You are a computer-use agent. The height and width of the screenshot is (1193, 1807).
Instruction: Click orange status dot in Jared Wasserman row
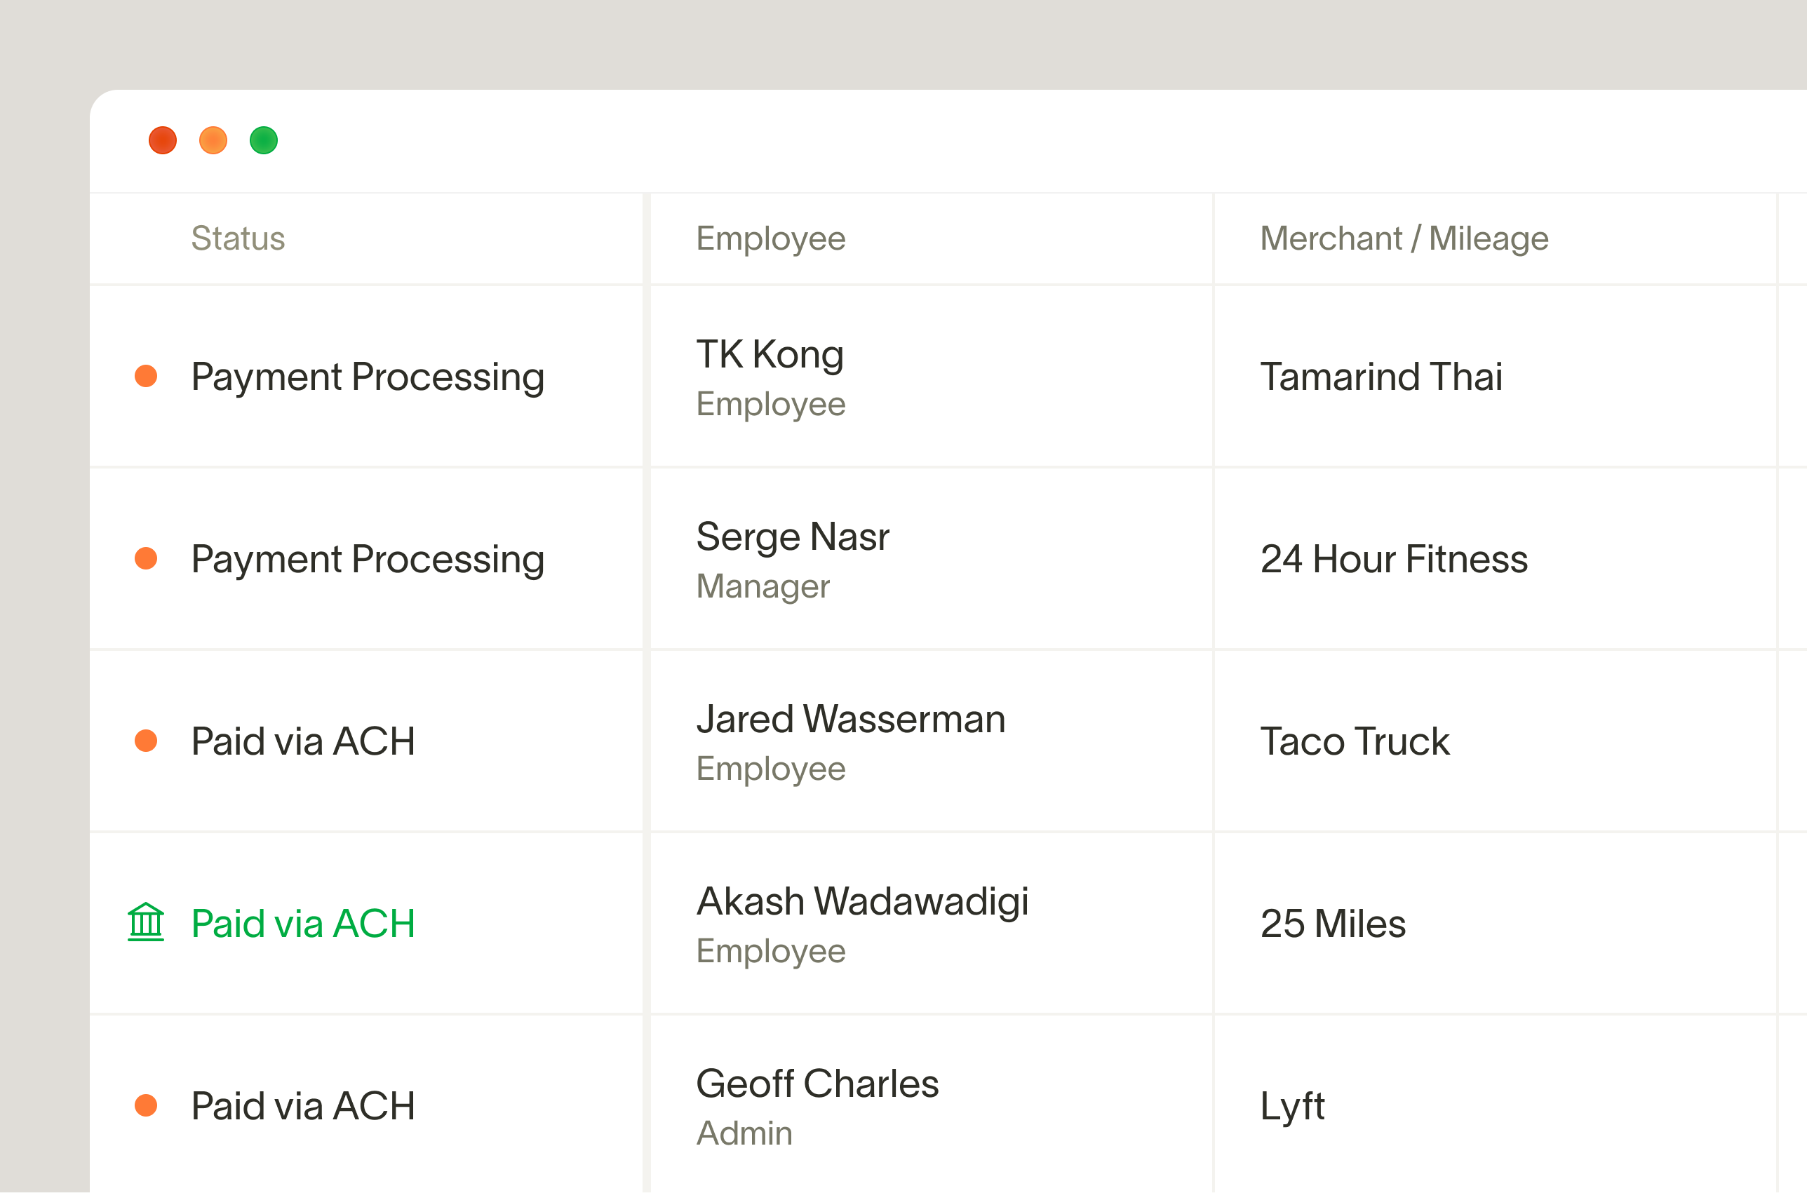pos(145,741)
